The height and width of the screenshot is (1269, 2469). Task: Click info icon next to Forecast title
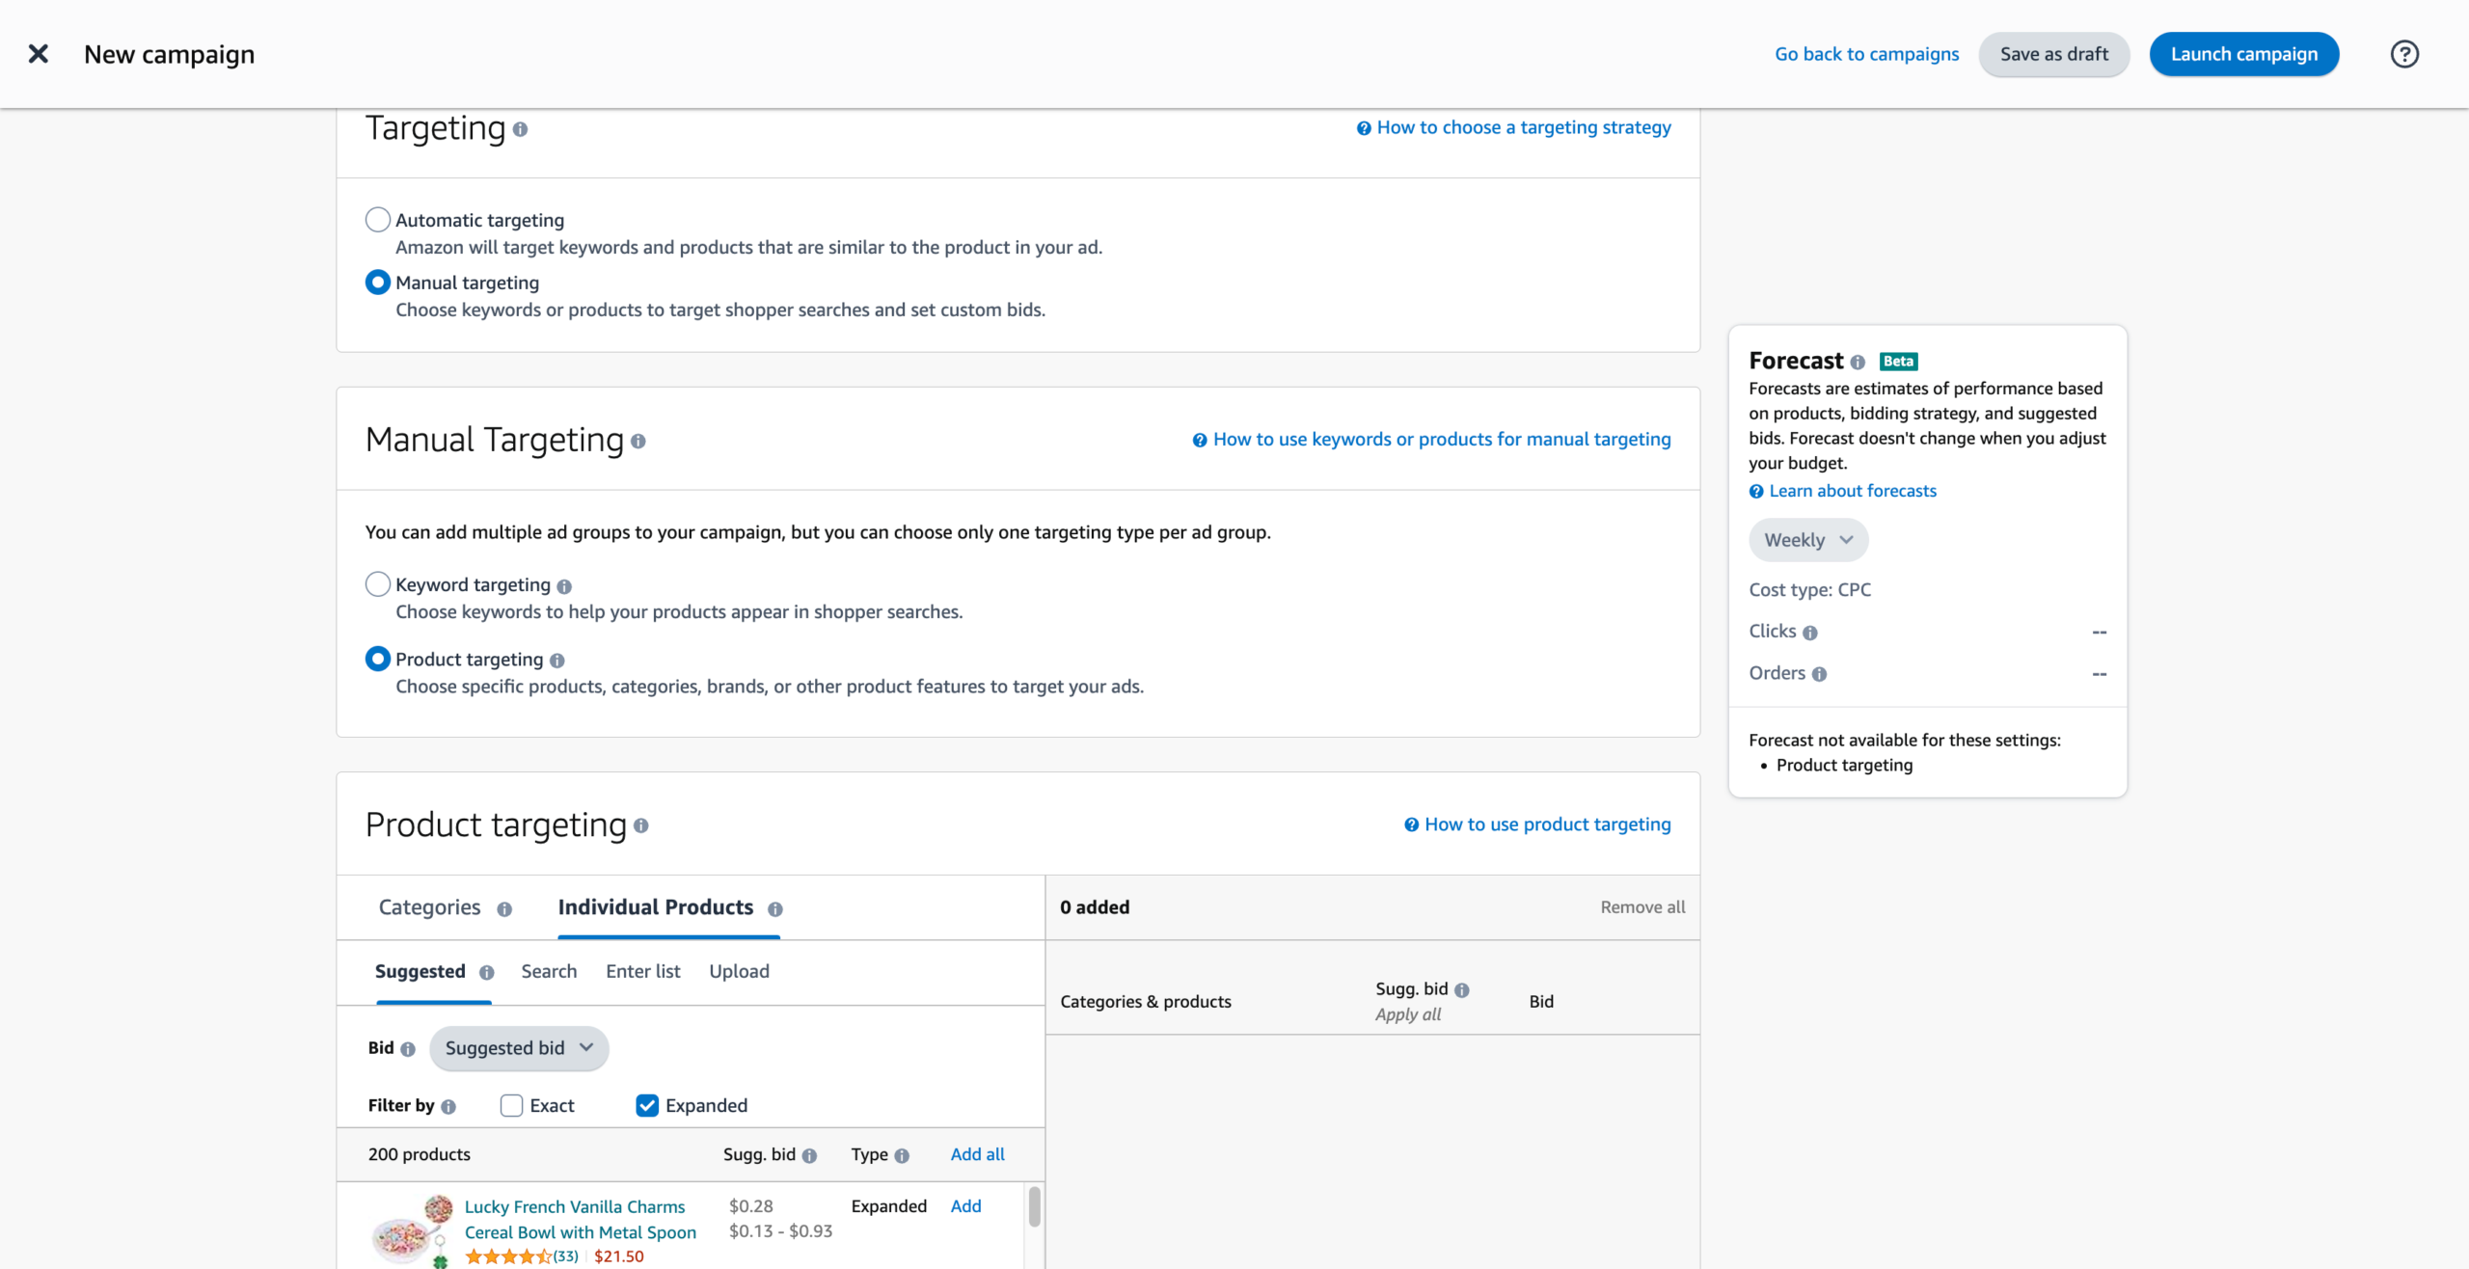pyautogui.click(x=1858, y=362)
